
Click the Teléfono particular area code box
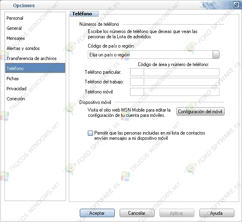pyautogui.click(x=137, y=73)
